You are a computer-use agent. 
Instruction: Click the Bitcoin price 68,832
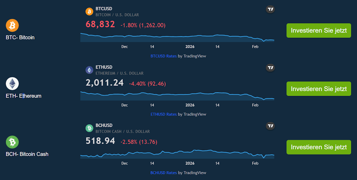(x=100, y=24)
